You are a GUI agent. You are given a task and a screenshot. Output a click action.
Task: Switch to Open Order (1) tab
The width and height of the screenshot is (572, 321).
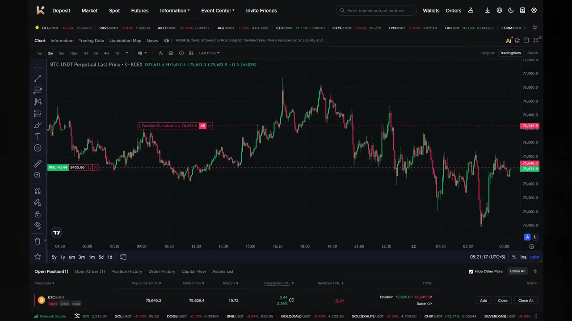90,272
